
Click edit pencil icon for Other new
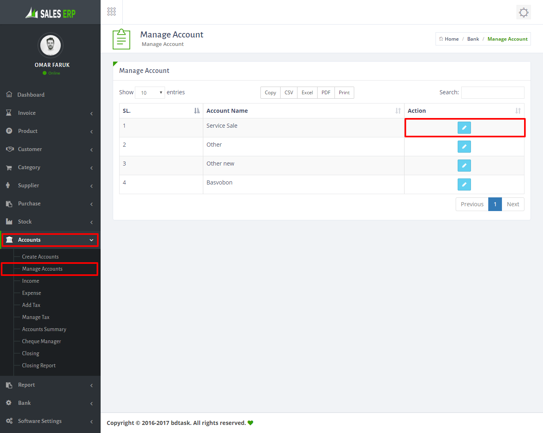464,166
